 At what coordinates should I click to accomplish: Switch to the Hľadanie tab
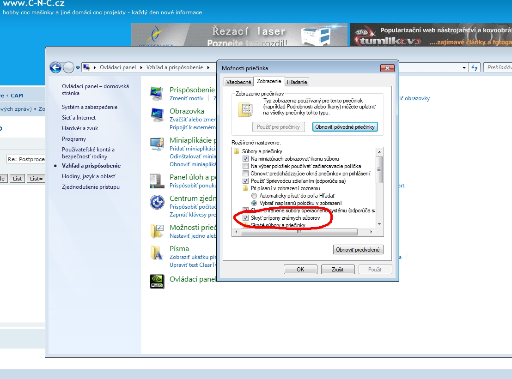click(297, 82)
